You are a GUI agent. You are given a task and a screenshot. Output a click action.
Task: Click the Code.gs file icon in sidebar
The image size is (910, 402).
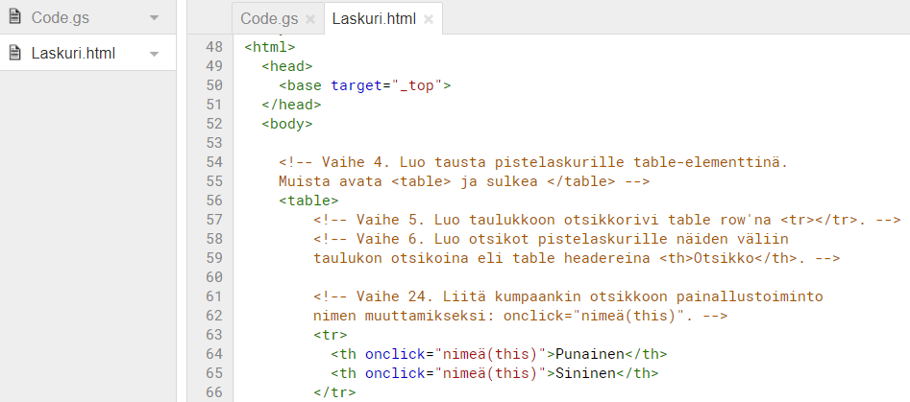click(x=14, y=18)
